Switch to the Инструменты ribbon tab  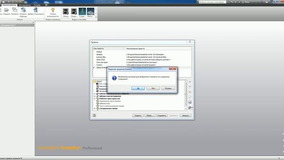coord(25,5)
